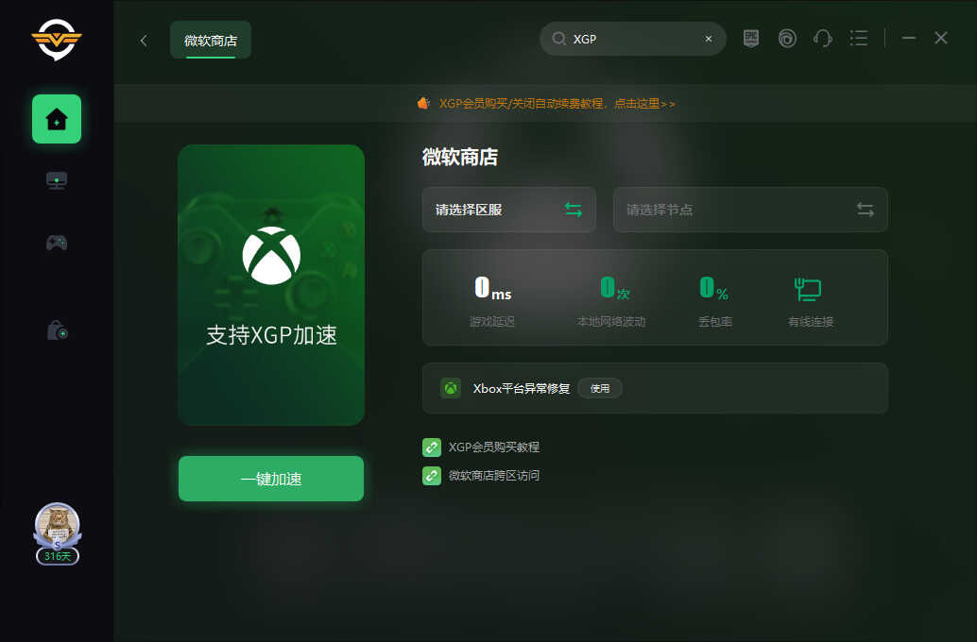
Task: Click the flame icon on banner
Action: click(x=423, y=103)
